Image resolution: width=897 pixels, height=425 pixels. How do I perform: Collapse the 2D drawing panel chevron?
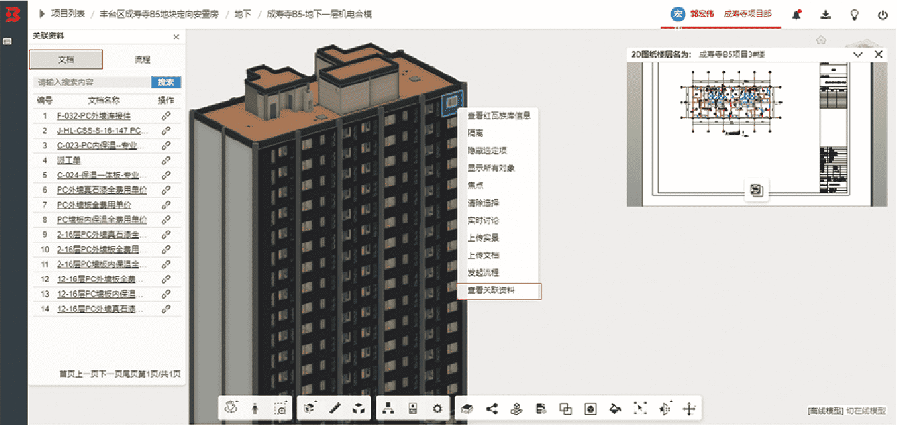point(857,54)
